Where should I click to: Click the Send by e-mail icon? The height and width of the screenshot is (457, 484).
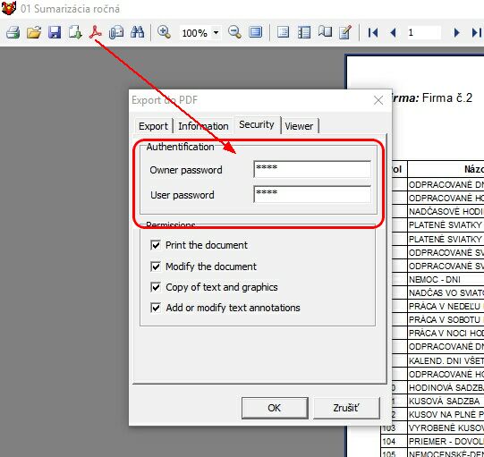click(x=116, y=32)
